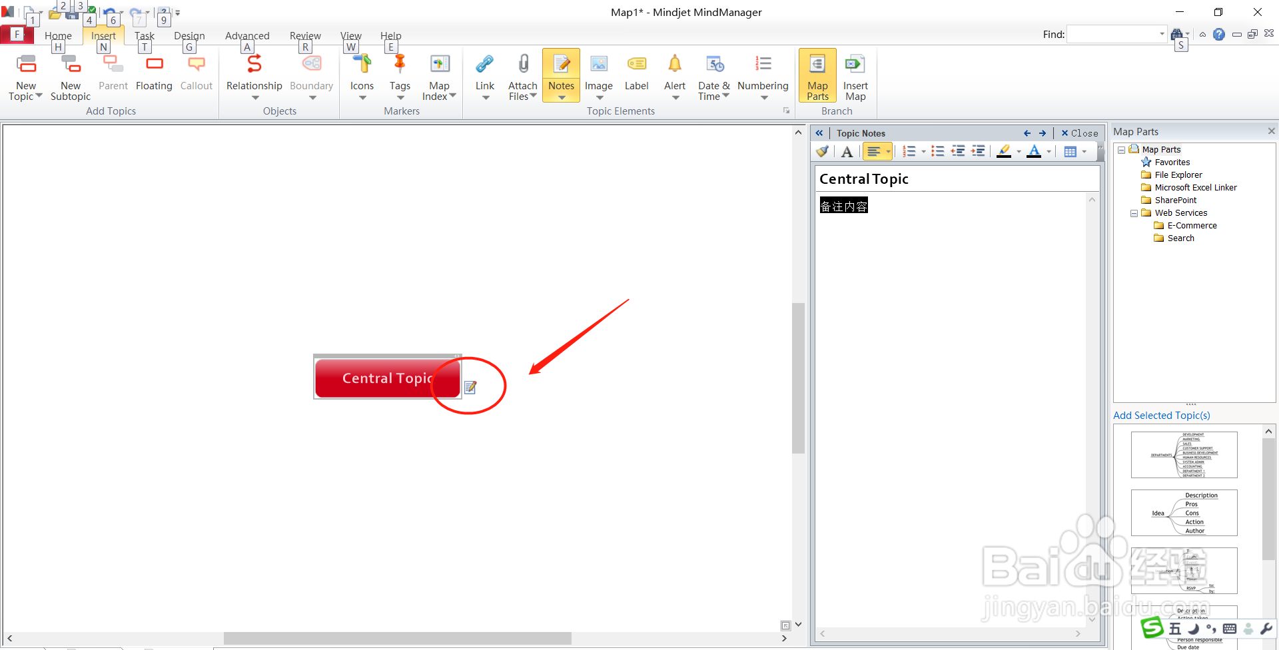The width and height of the screenshot is (1279, 650).
Task: Close the Topic Notes pane
Action: coord(1079,133)
